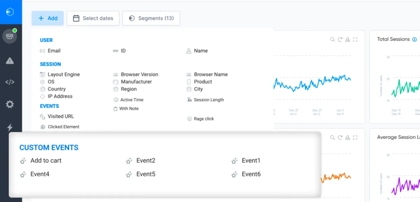Choose the Visited URL event filter
Screen dimensions: 420x202
[x=57, y=116]
